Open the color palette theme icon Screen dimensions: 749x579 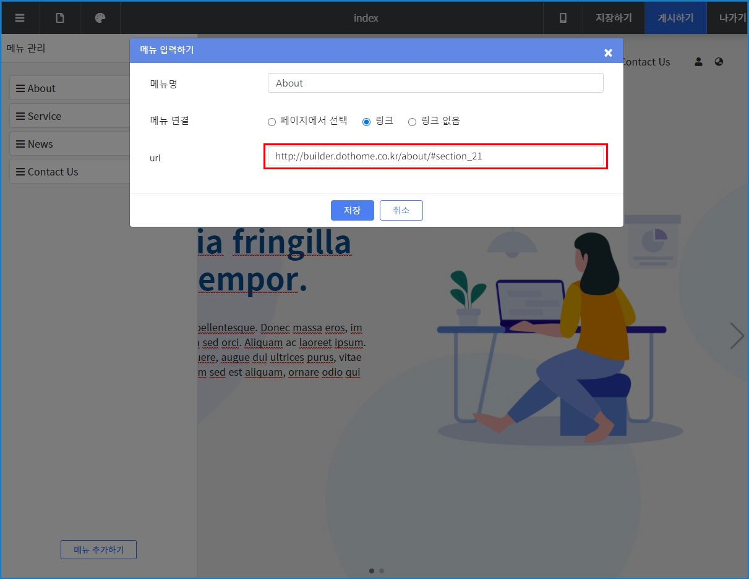tap(100, 18)
